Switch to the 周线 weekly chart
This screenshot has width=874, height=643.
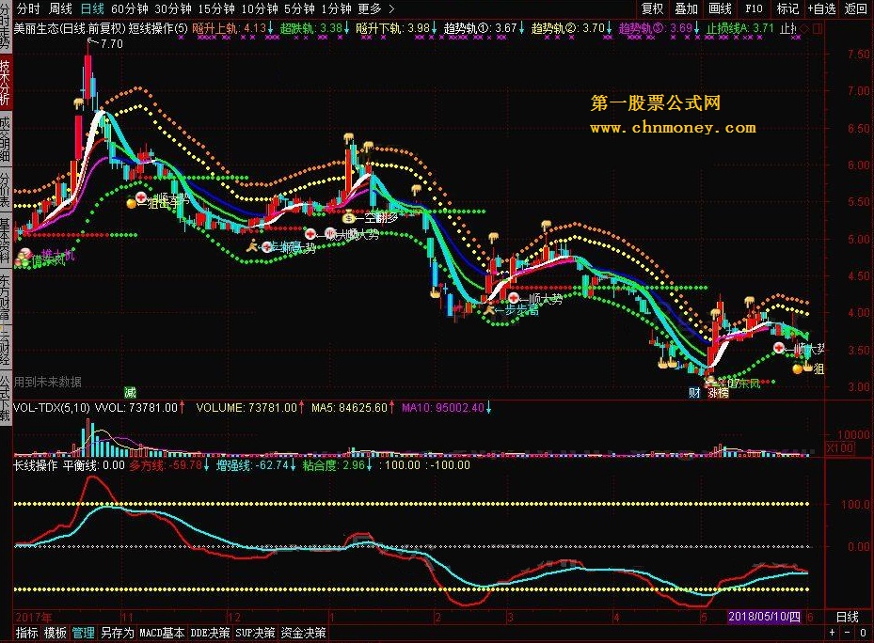coord(61,8)
